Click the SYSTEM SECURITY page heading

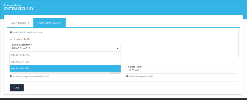19,9
